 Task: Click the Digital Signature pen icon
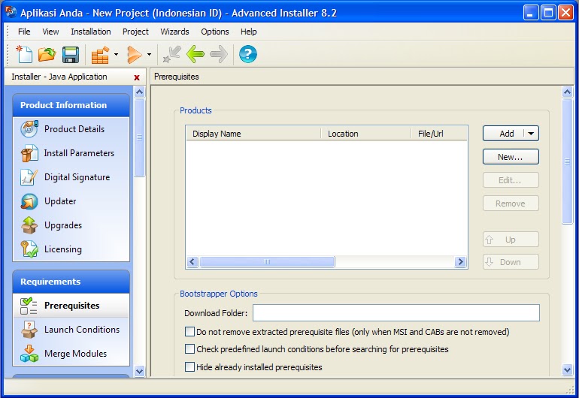click(x=29, y=177)
